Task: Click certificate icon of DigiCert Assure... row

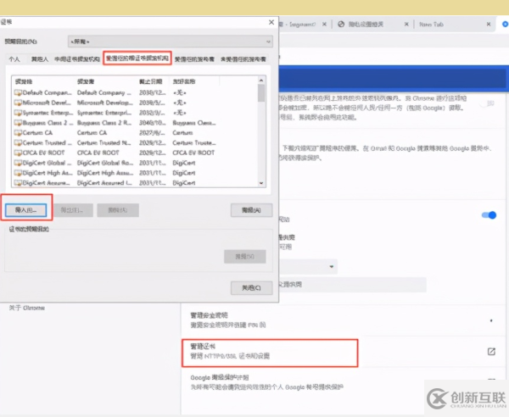Action: (18, 183)
